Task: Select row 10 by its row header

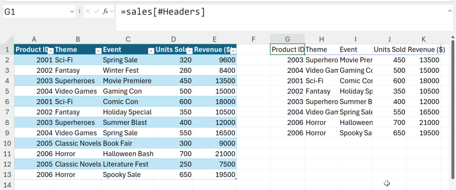Action: 7,143
